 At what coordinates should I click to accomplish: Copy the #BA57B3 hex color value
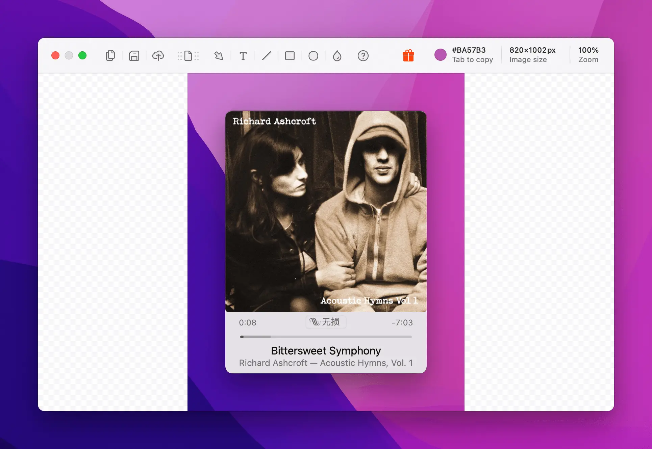tap(469, 50)
